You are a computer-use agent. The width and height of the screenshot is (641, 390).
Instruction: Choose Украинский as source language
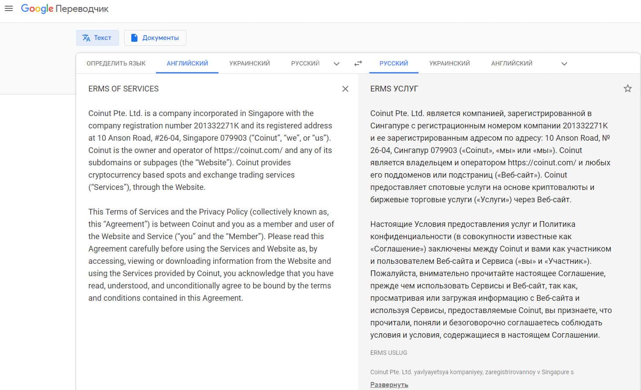[249, 63]
